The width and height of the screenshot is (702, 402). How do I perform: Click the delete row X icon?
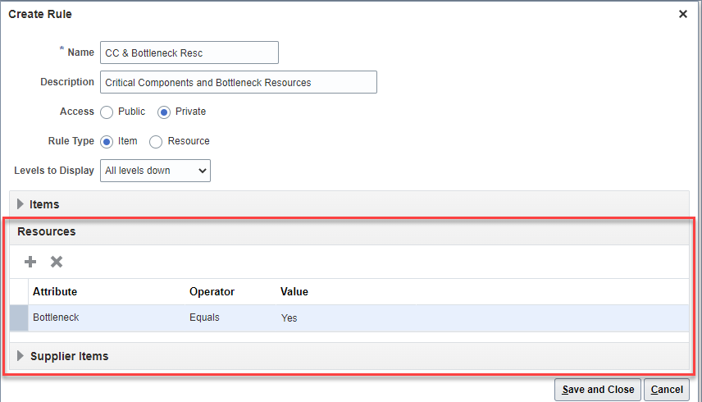(57, 262)
